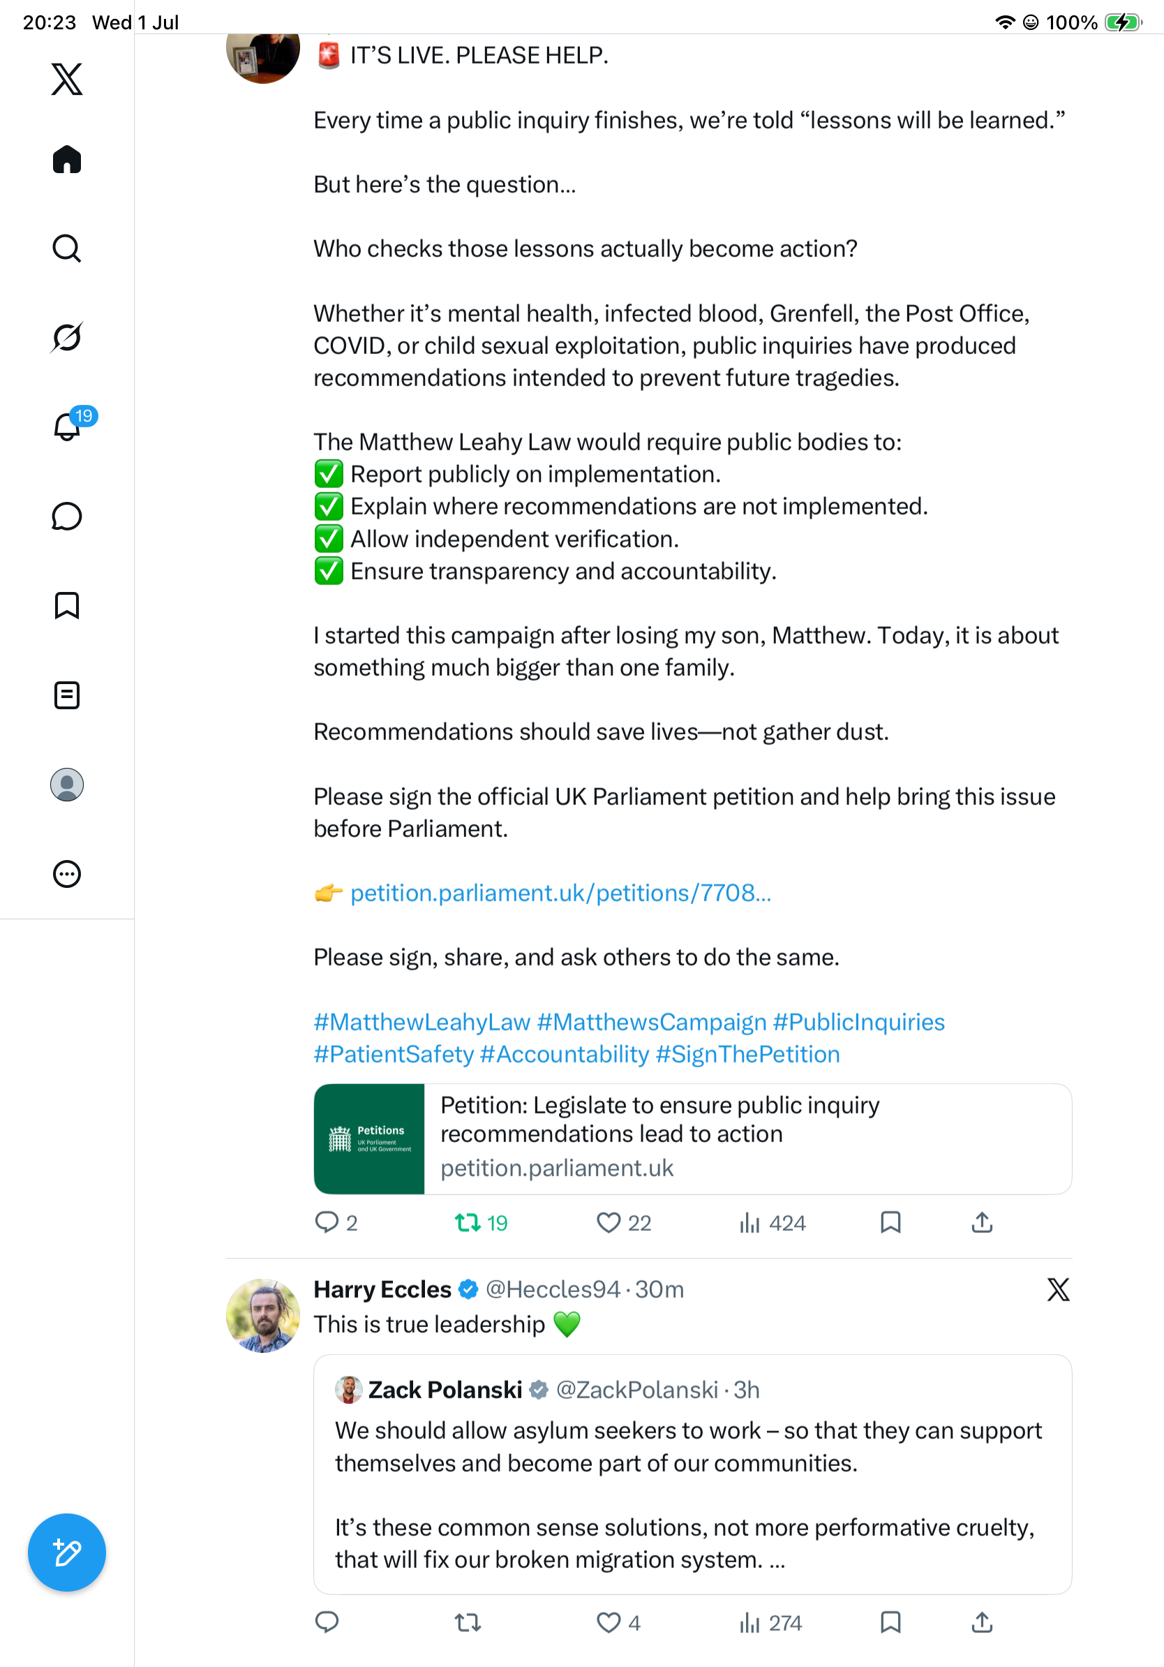The image size is (1164, 1667).
Task: Open Bookmarks in the sidebar
Action: point(67,605)
